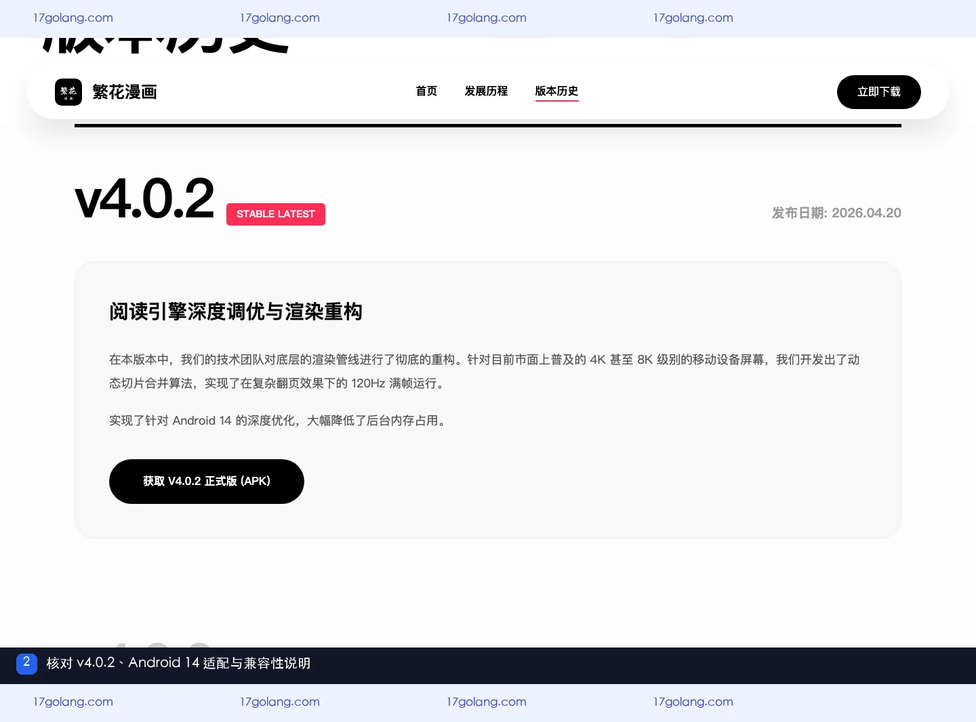Viewport: 976px width, 722px height.
Task: Open the 发展历程 navigation link
Action: (x=486, y=91)
